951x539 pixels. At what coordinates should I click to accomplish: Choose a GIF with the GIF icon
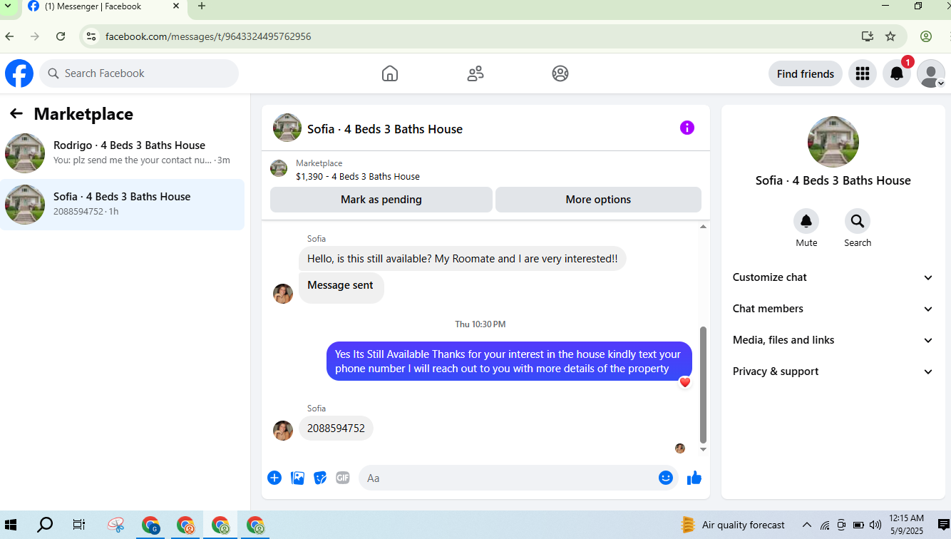[x=343, y=478]
